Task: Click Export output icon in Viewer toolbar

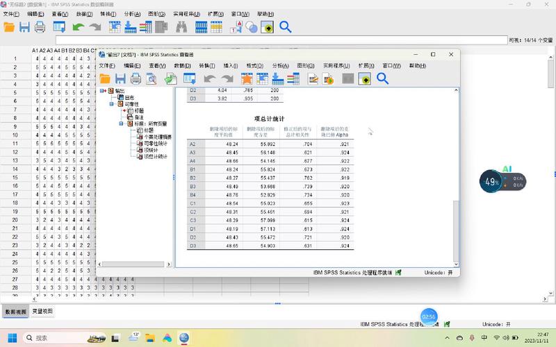Action: [x=170, y=78]
